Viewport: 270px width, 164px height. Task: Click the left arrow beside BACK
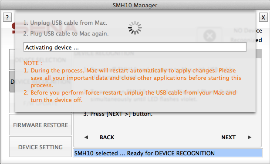[86, 137]
